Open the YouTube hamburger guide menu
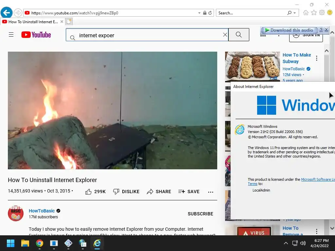335x251 pixels. pos(11,35)
